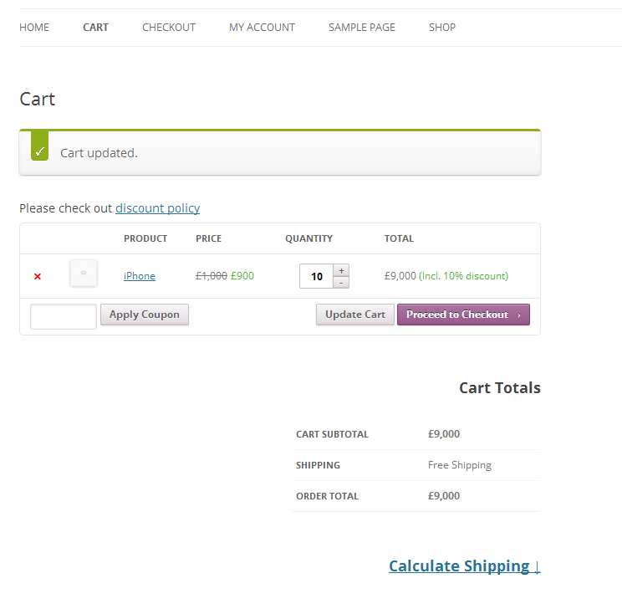This screenshot has width=622, height=604.
Task: Open the discount policy link
Action: [157, 208]
